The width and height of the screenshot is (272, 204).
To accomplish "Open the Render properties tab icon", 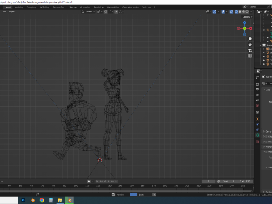I will click(x=257, y=84).
